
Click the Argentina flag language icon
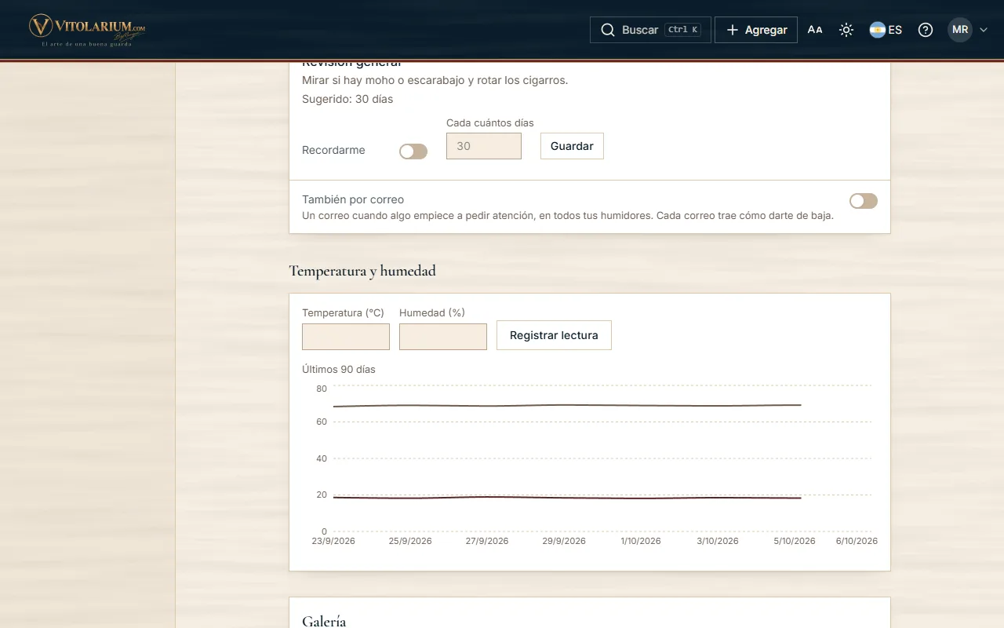click(877, 30)
